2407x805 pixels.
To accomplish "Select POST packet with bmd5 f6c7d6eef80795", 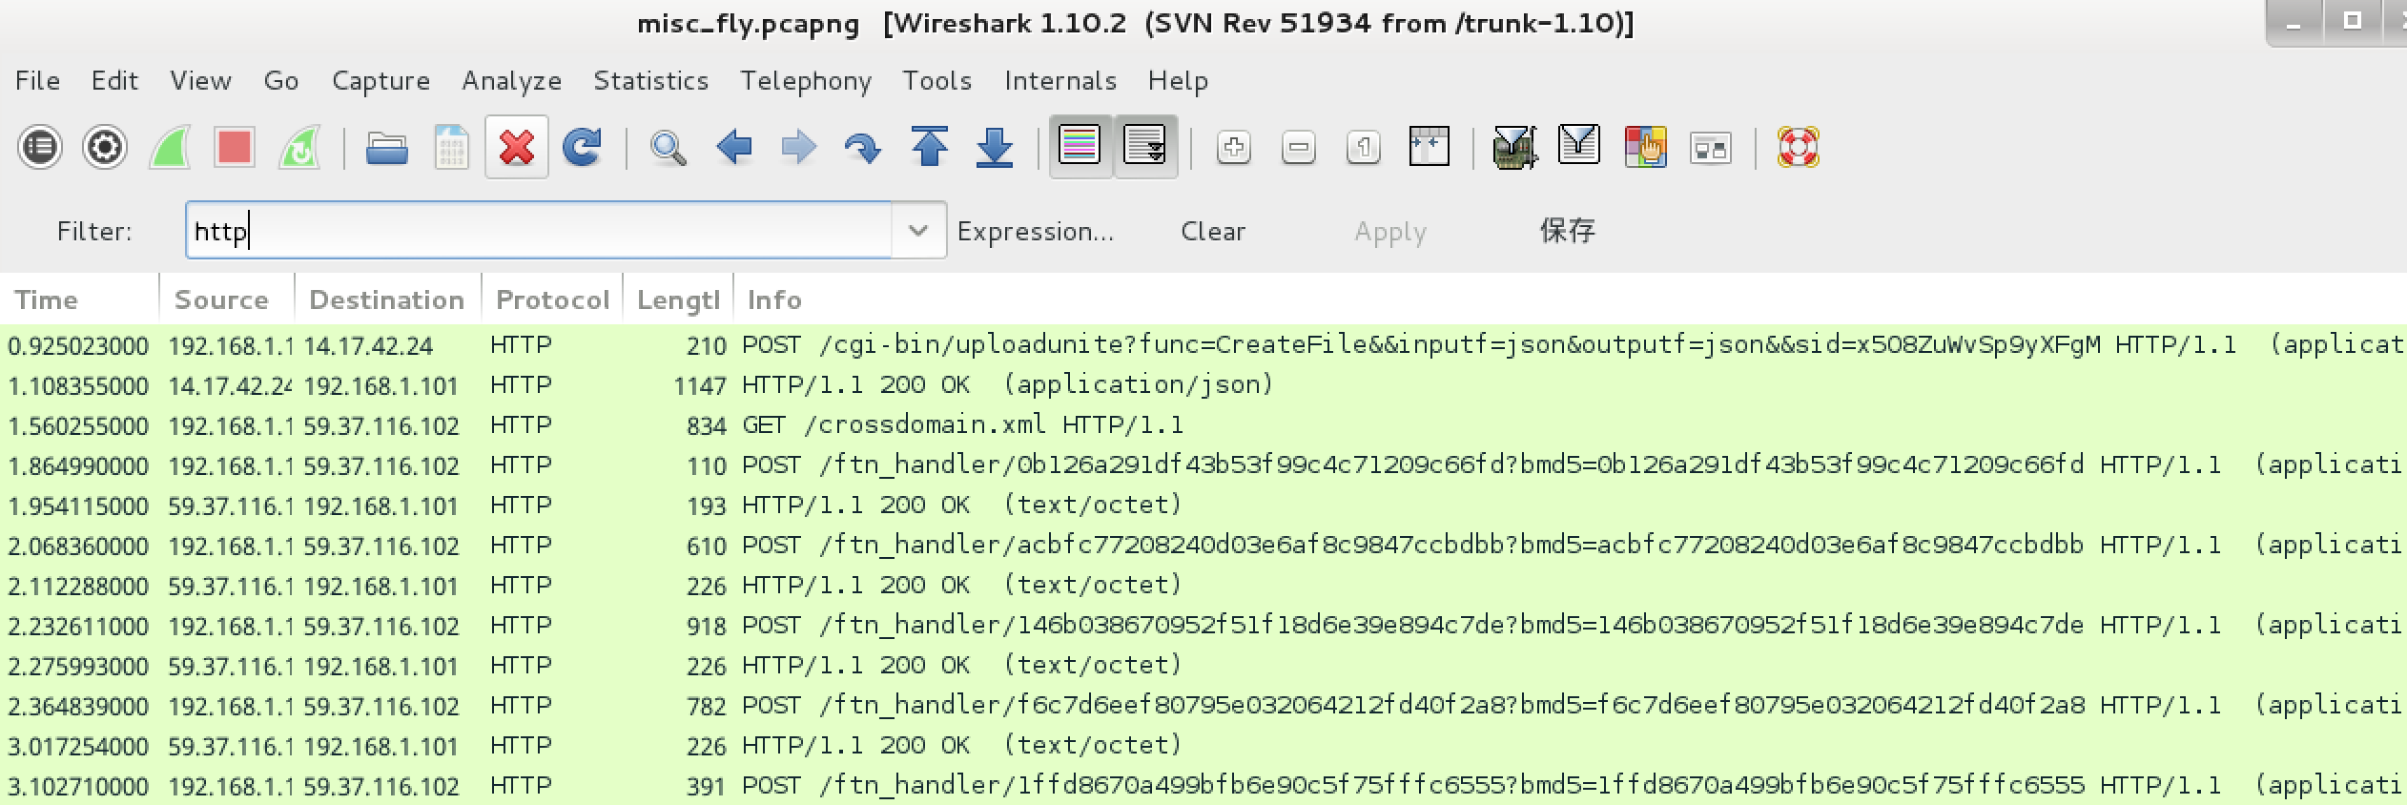I will (1203, 705).
